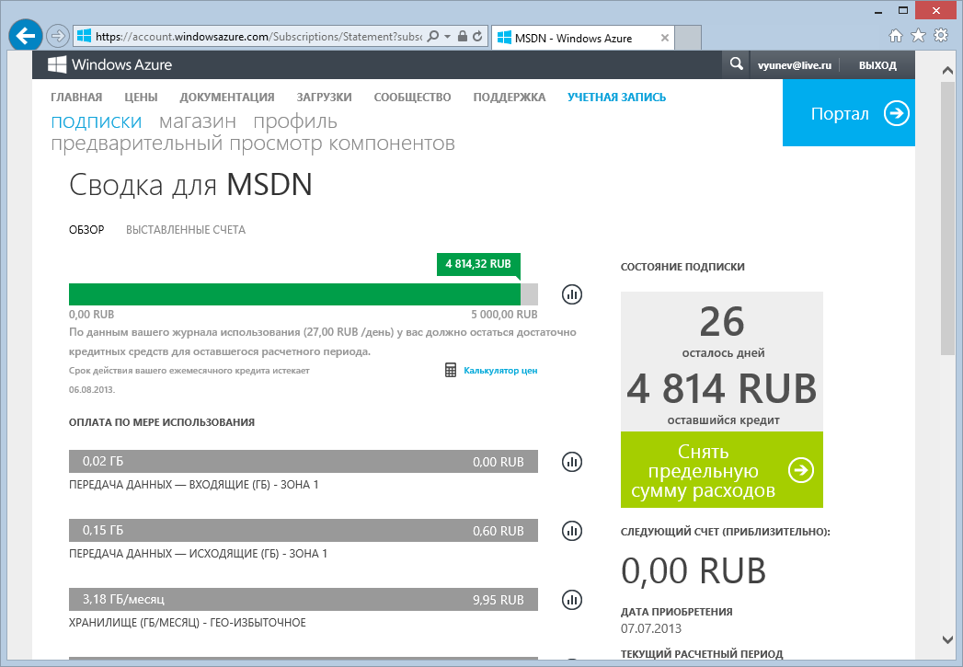Refresh the page with reload icon

pyautogui.click(x=477, y=36)
